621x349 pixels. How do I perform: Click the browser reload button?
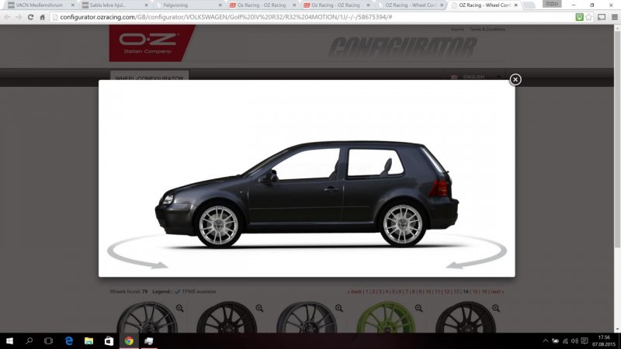[31, 16]
